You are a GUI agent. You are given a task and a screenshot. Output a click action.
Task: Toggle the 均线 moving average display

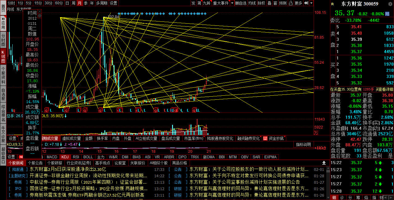click(x=252, y=3)
